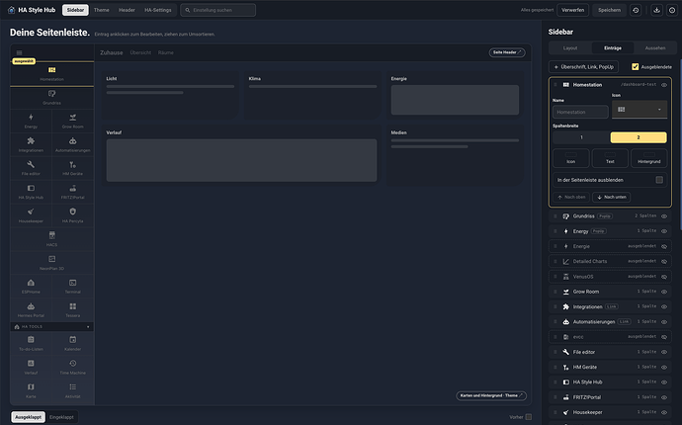Click the Speichern button
This screenshot has height=425, width=682.
pos(610,10)
